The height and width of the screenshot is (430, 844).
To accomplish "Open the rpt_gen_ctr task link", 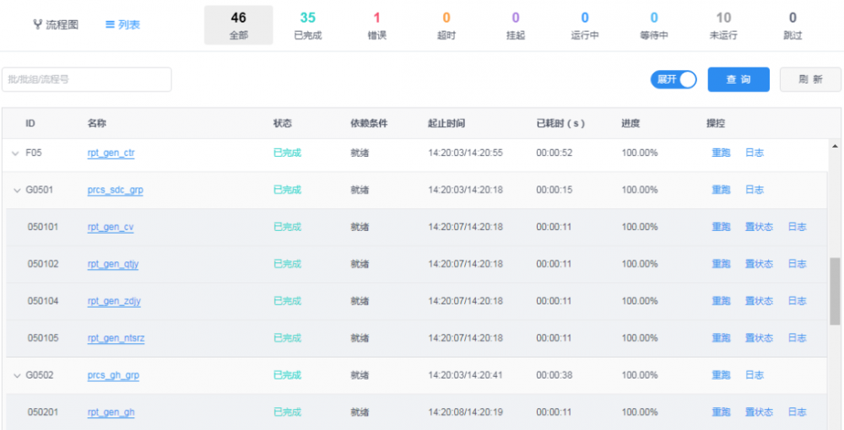I will [x=111, y=153].
